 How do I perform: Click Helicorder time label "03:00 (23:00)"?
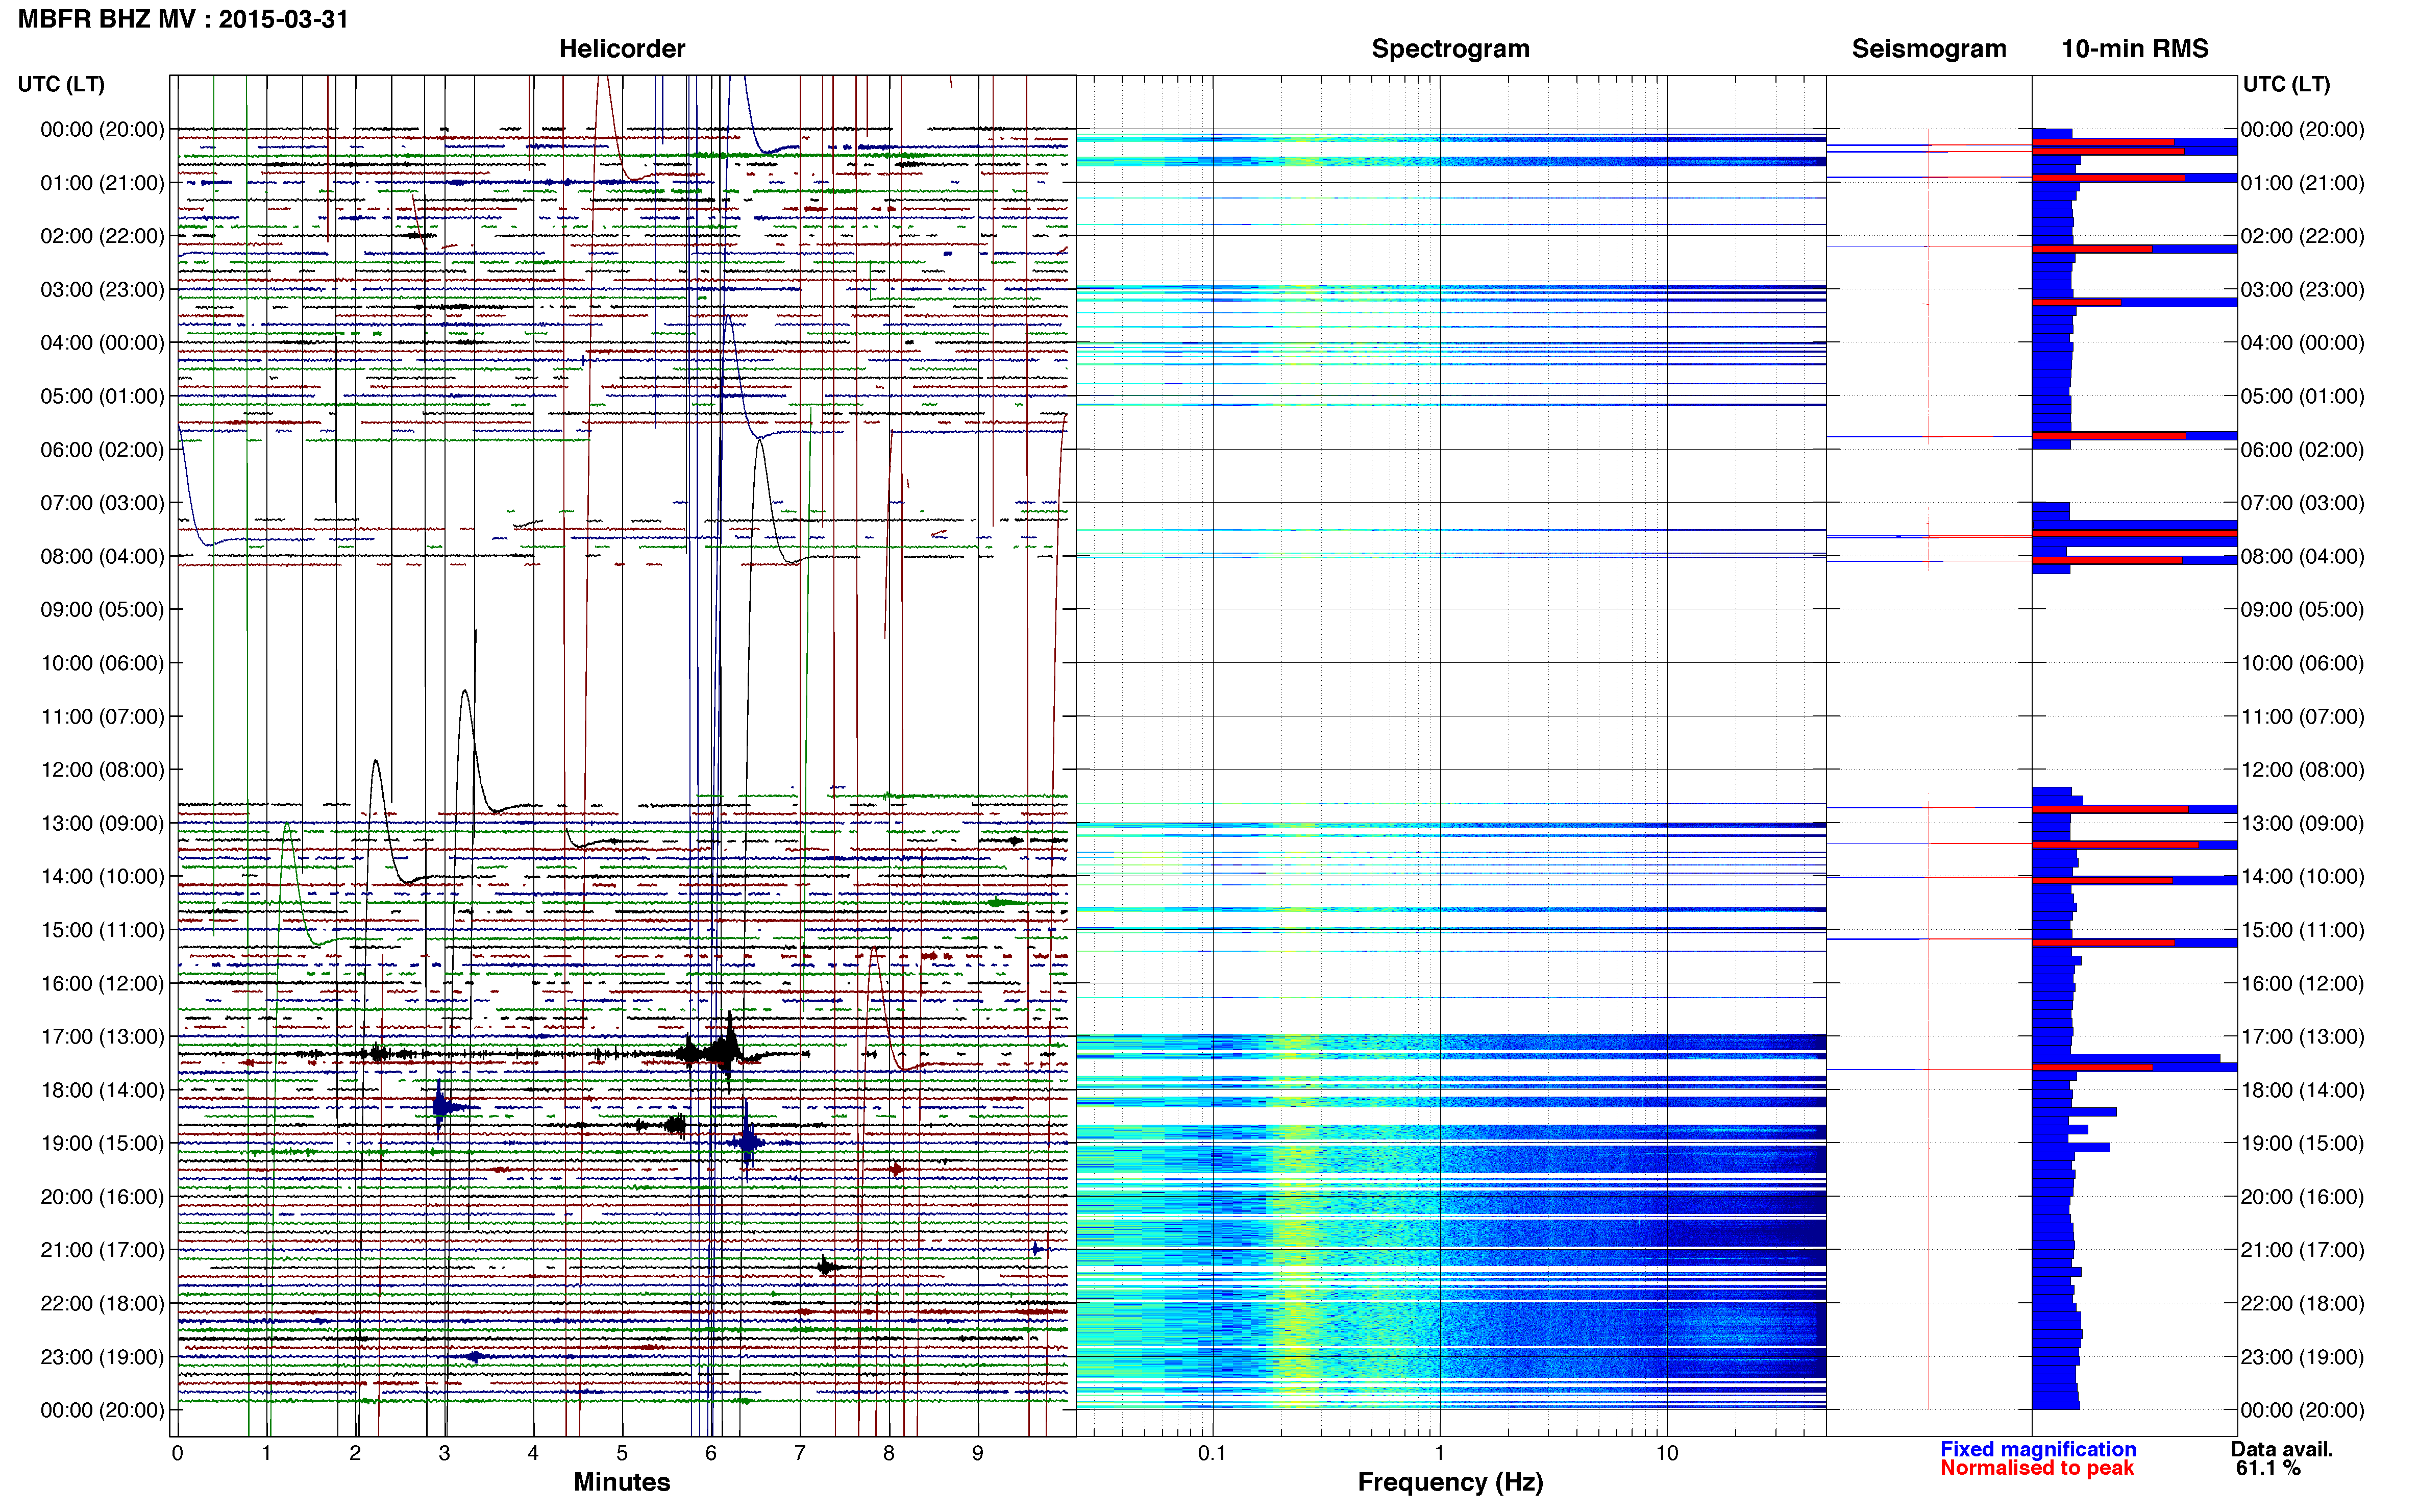pyautogui.click(x=102, y=290)
